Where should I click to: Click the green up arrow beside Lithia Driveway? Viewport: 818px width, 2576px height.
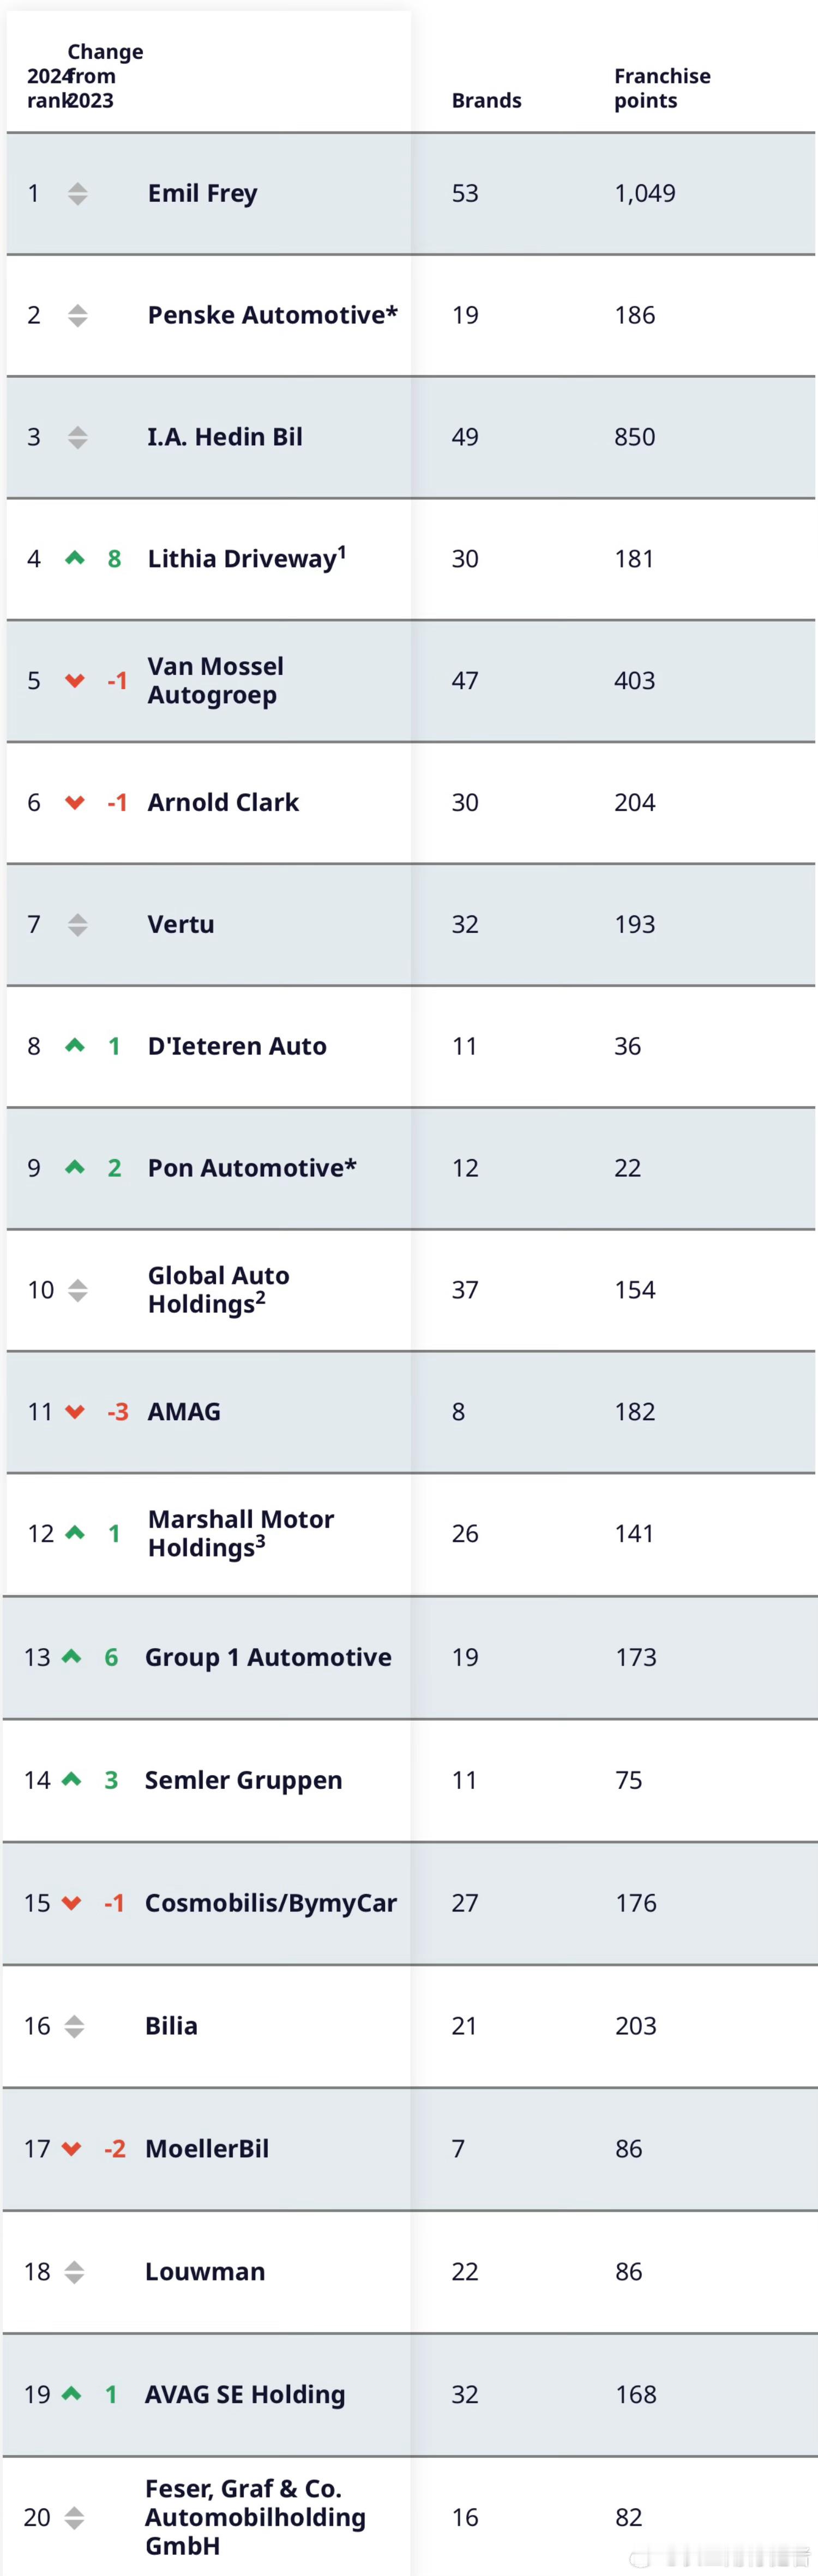coord(75,558)
